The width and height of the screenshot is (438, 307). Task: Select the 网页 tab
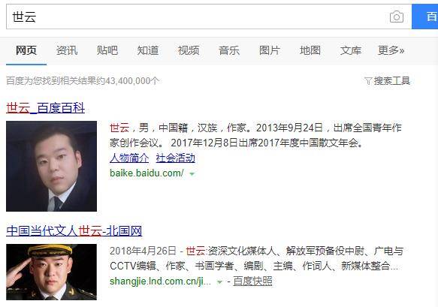click(x=26, y=50)
